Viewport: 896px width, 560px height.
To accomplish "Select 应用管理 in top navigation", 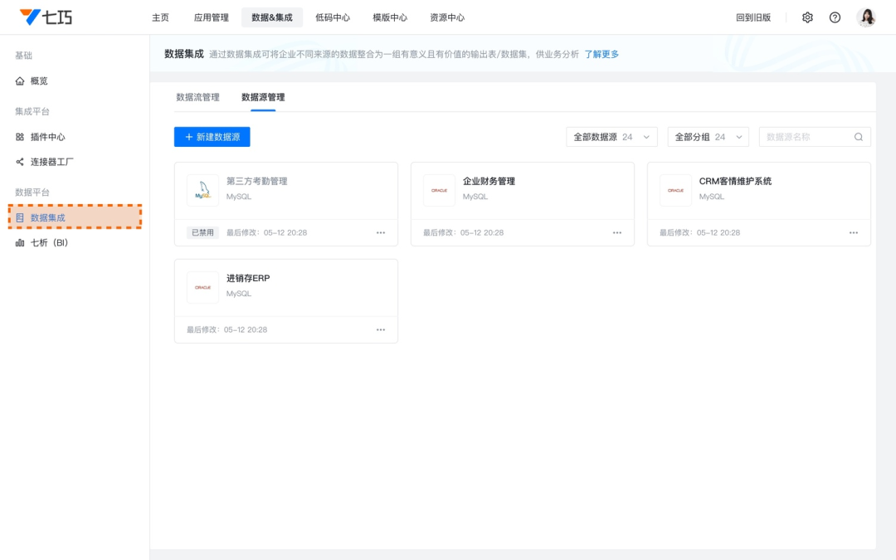I will pyautogui.click(x=211, y=17).
